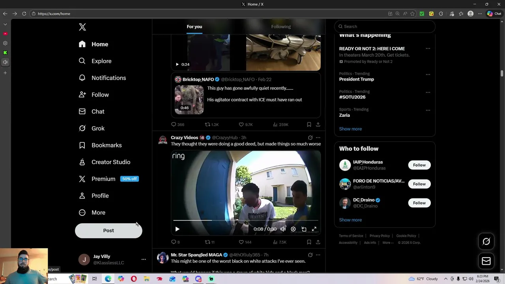The height and width of the screenshot is (284, 505).
Task: Seek on the ring video progress bar
Action: (x=245, y=220)
